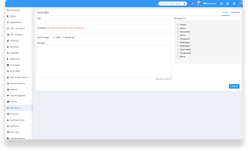The height and width of the screenshot is (151, 248).
Task: Click the search magnifier icon
Action: (185, 4)
